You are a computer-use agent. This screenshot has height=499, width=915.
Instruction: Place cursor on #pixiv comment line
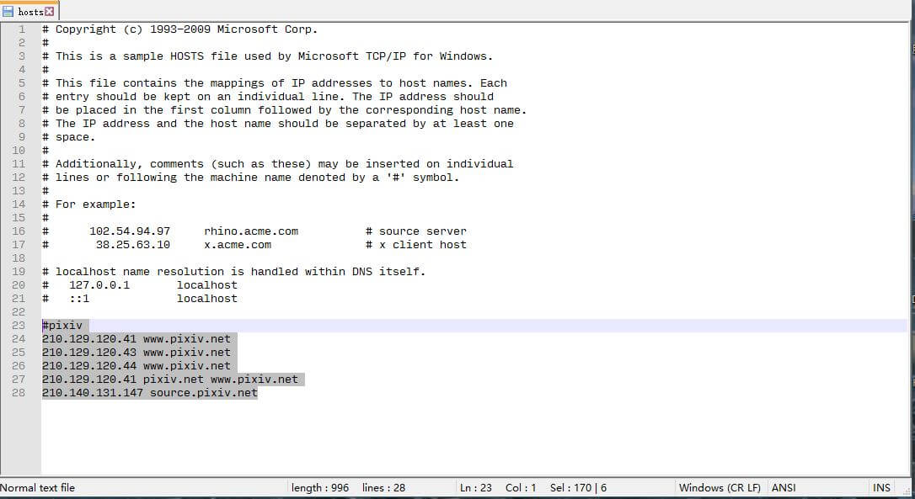(x=62, y=326)
